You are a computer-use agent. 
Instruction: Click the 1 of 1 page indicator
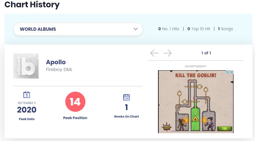206,53
